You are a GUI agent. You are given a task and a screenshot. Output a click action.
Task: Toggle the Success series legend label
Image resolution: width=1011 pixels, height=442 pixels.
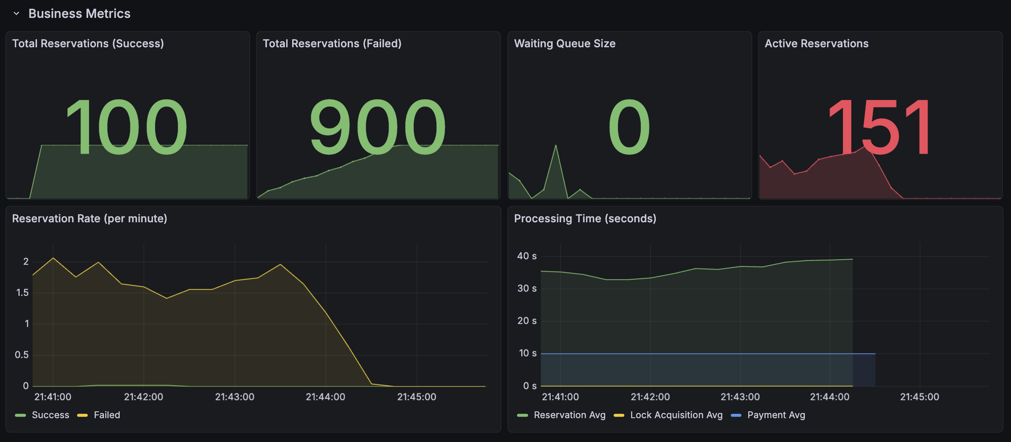pos(50,415)
